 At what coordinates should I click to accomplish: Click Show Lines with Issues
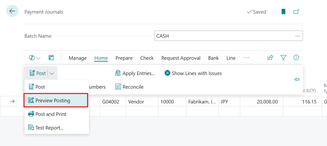tap(193, 73)
